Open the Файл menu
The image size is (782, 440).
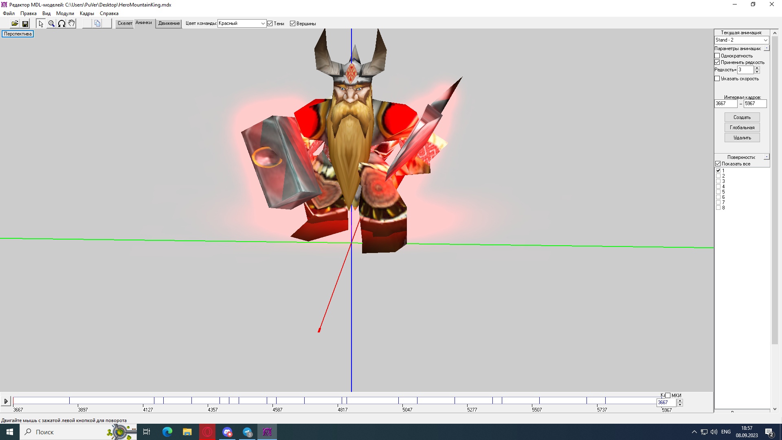[x=9, y=13]
